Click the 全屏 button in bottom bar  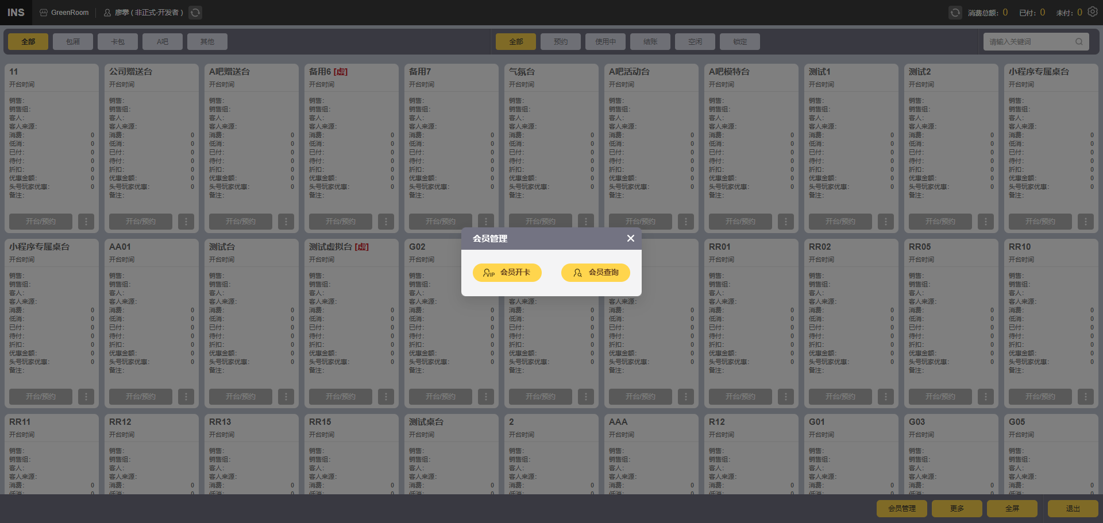1012,509
